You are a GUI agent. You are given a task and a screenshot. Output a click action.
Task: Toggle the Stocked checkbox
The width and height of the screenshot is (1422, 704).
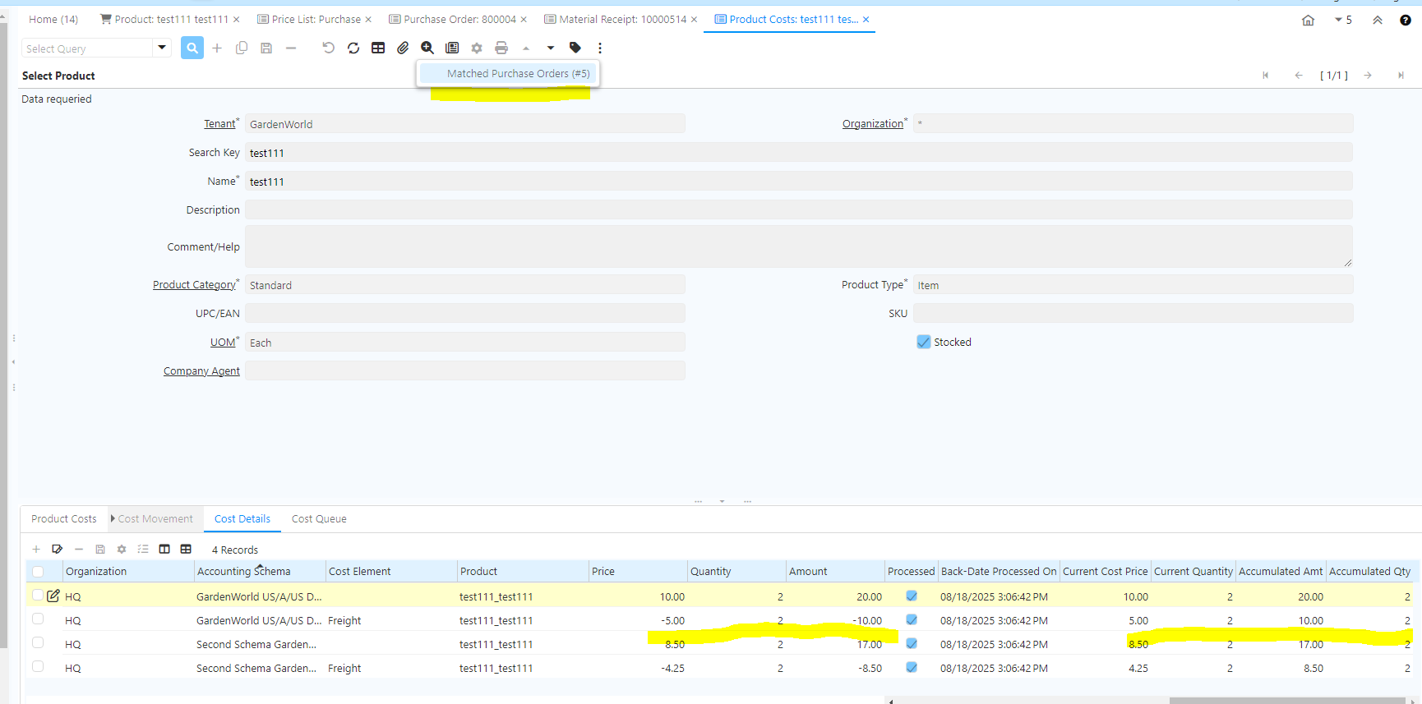click(924, 342)
